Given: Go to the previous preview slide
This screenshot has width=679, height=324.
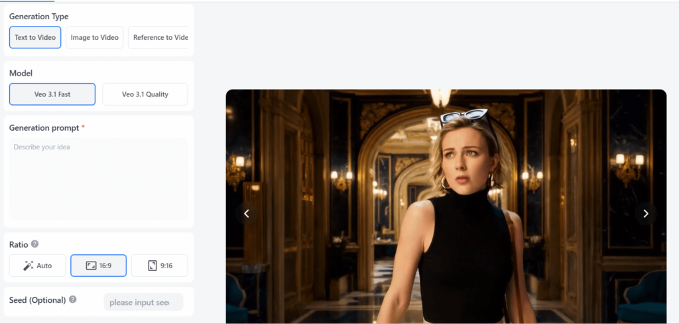Looking at the screenshot, I should [247, 213].
